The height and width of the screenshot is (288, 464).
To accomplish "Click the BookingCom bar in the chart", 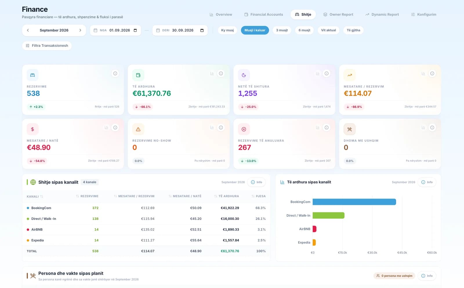I will (354, 202).
